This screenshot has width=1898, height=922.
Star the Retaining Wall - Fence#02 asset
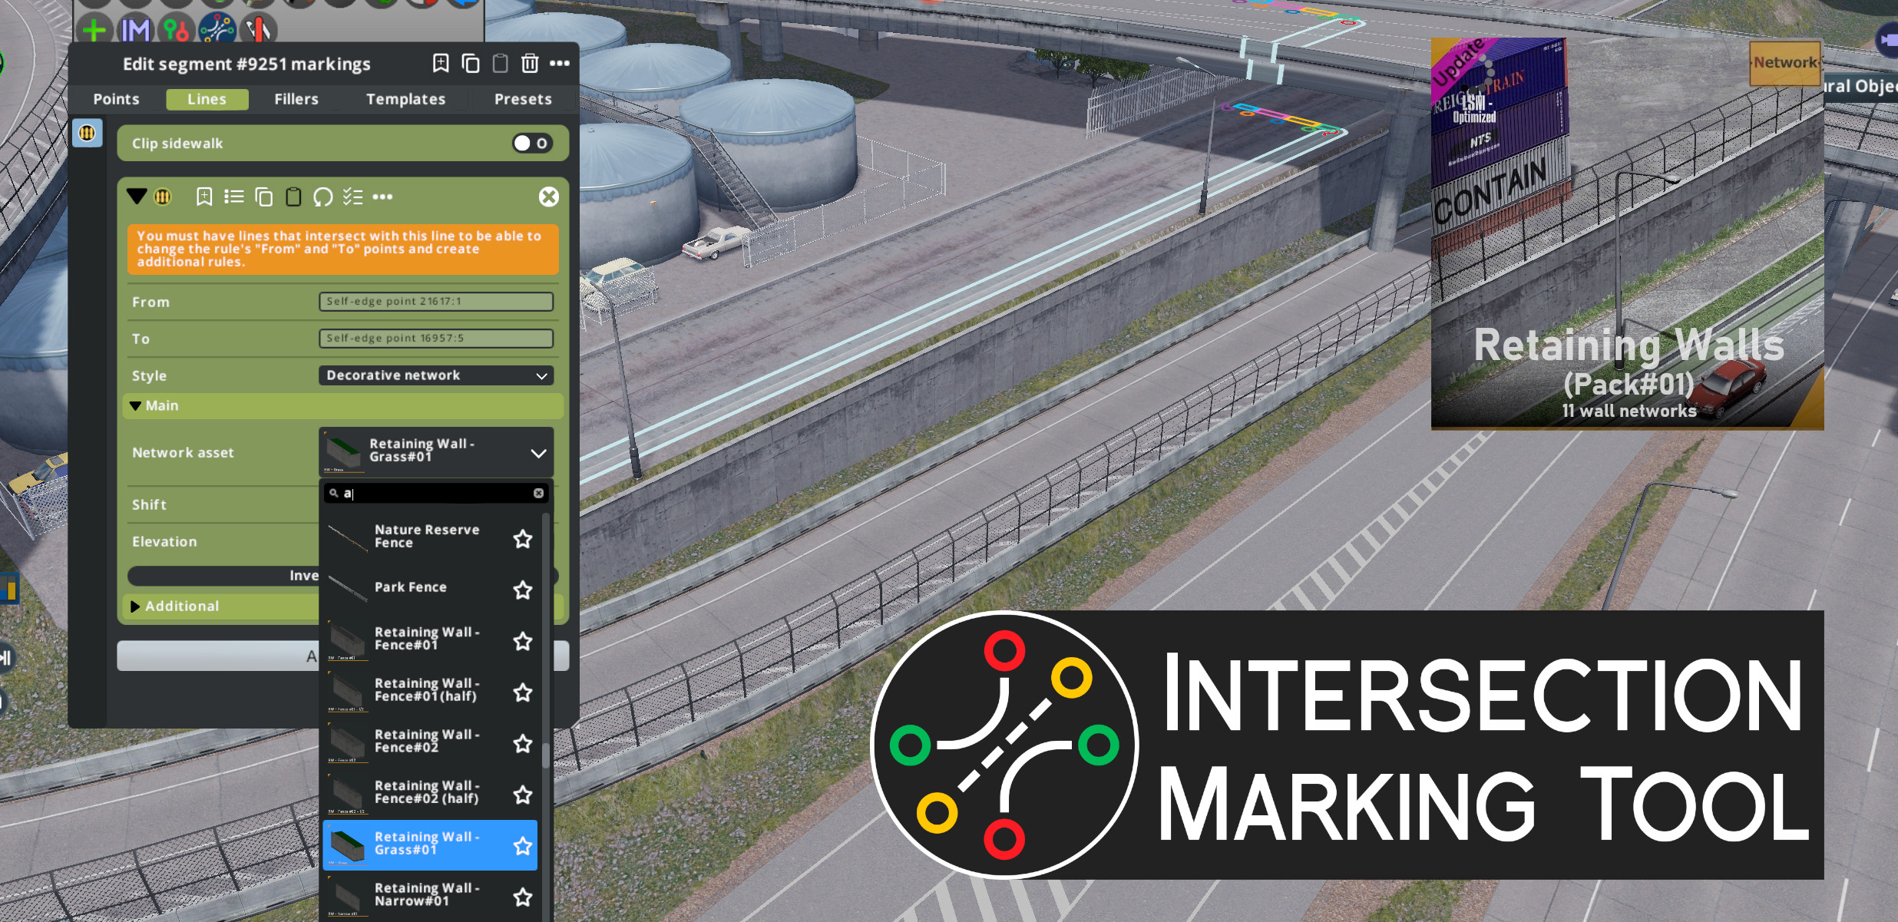tap(523, 744)
